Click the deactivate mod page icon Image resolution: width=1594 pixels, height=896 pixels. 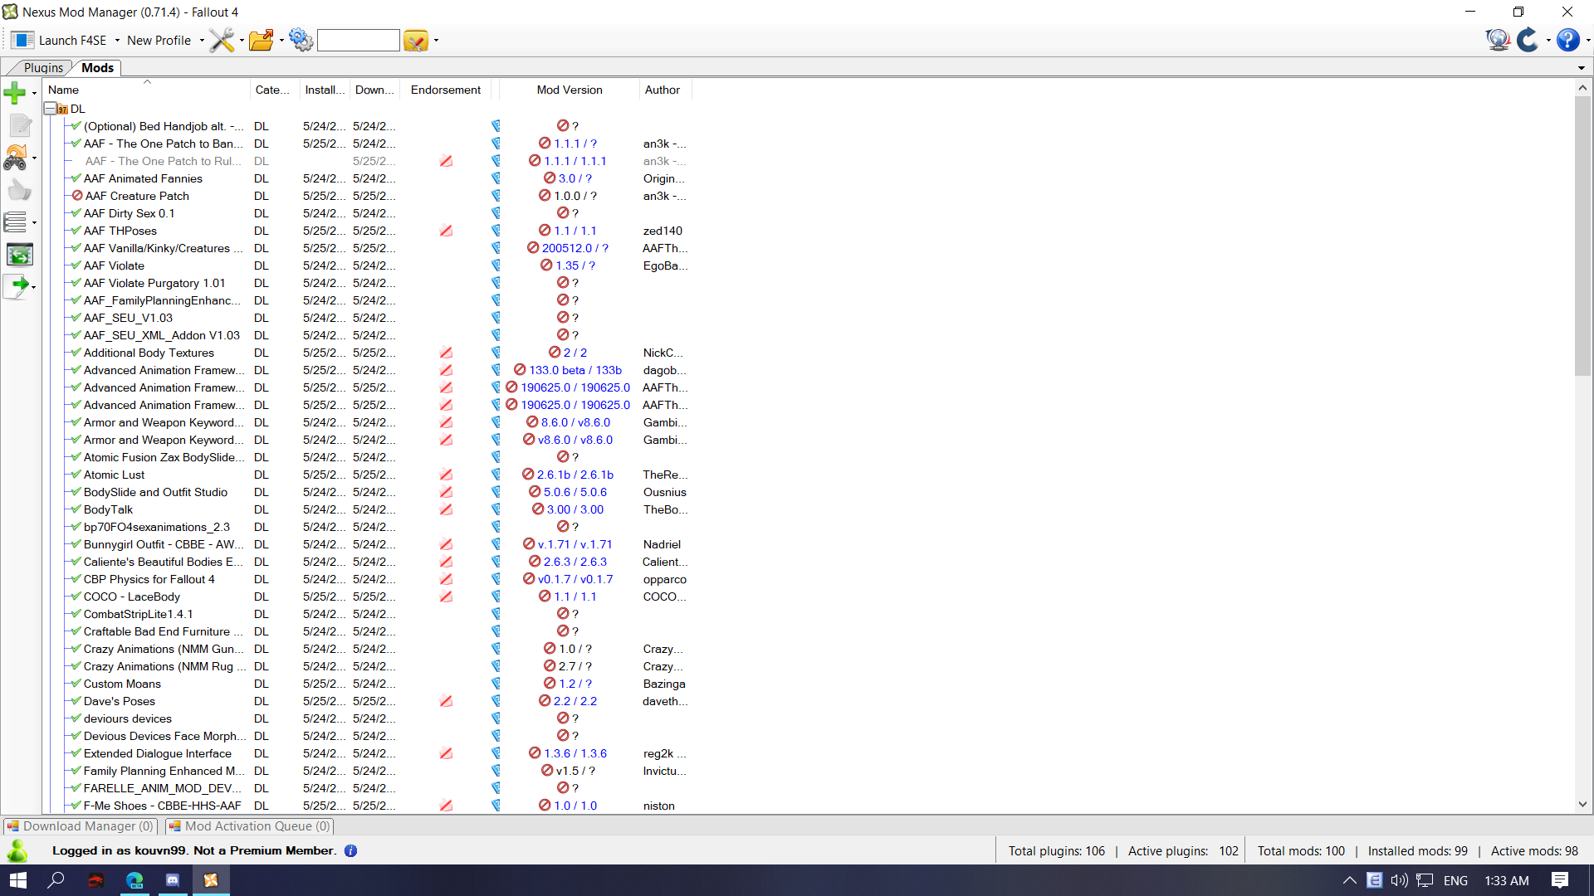coord(19,125)
